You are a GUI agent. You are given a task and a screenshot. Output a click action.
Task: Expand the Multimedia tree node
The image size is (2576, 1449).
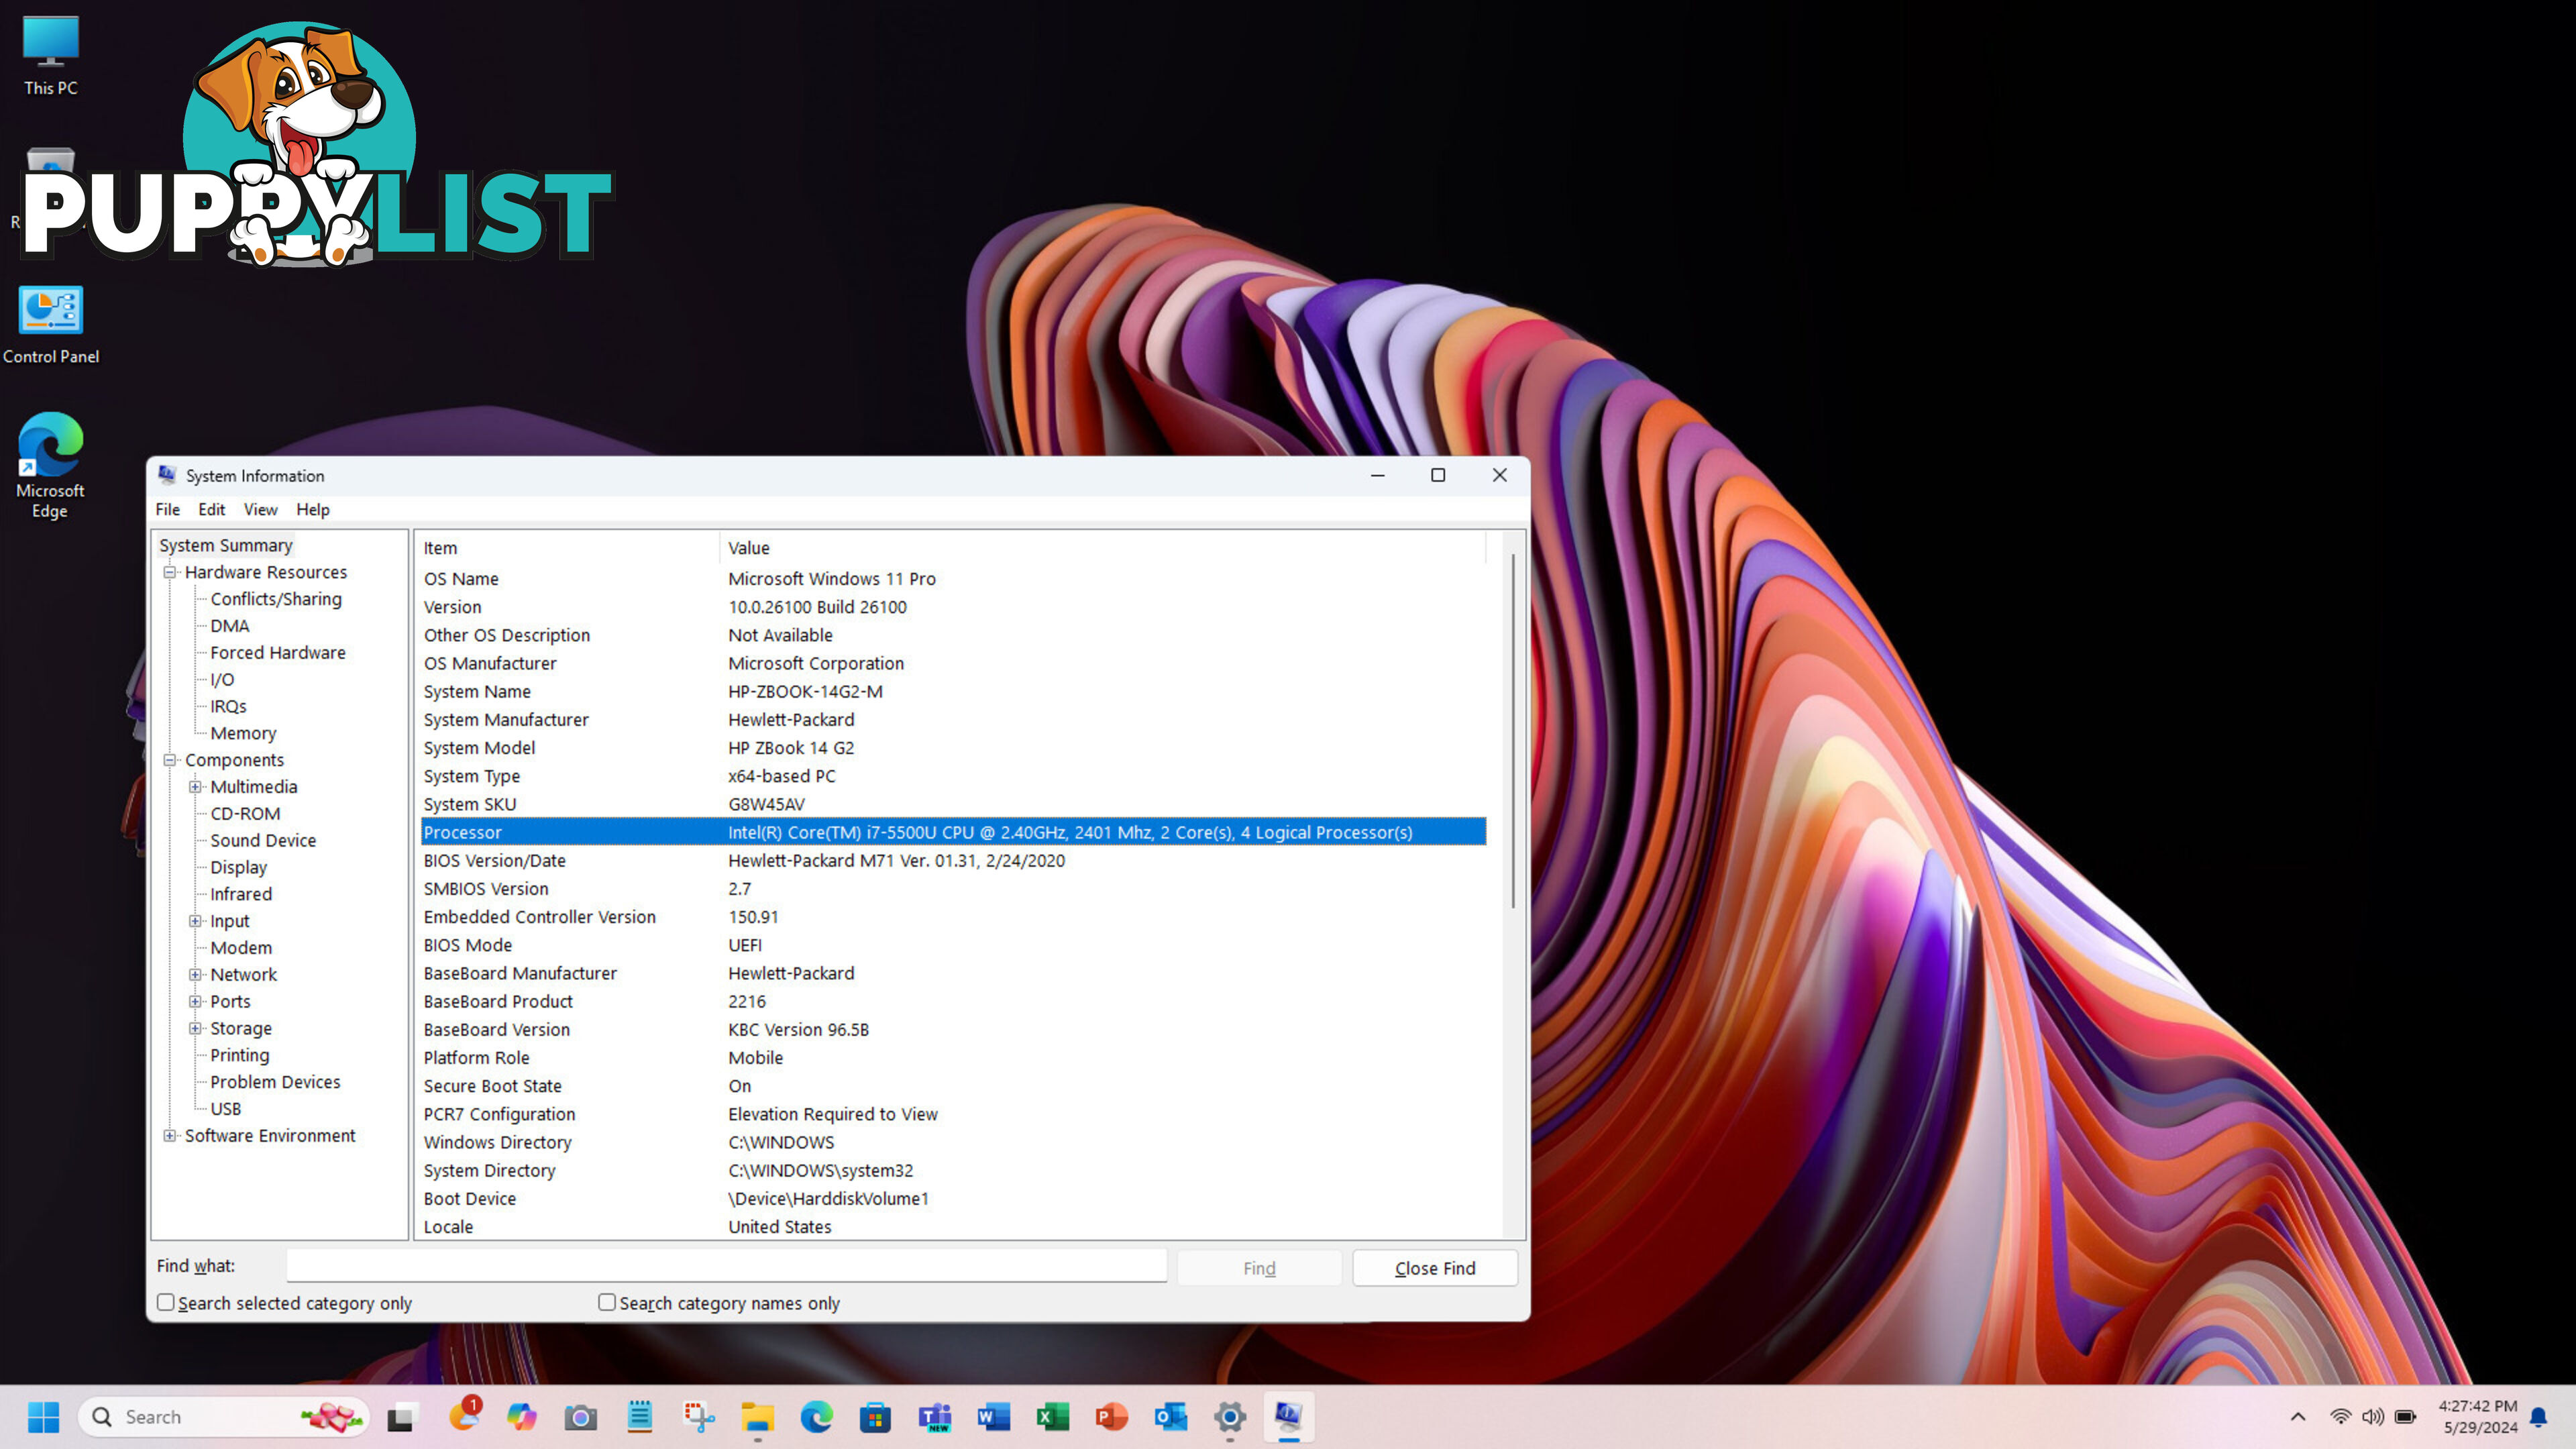pos(196,787)
